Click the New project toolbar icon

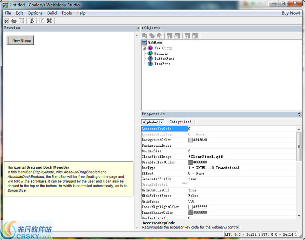(6, 21)
